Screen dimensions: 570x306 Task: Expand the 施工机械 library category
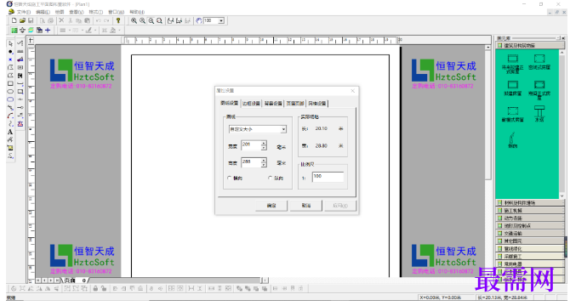pos(530,211)
